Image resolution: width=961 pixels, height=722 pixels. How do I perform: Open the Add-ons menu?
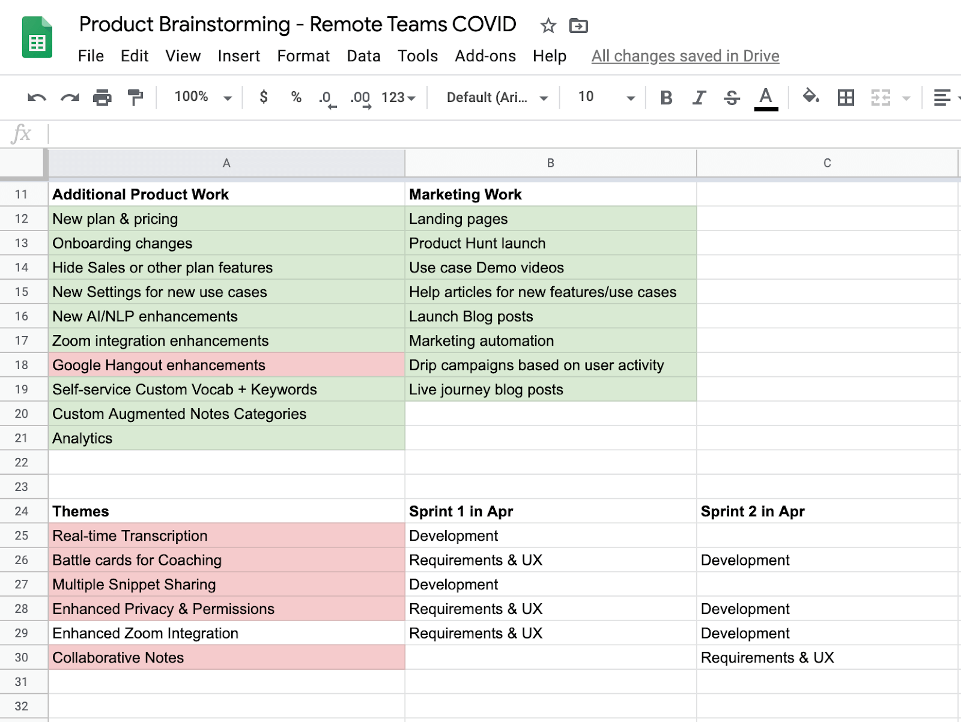(x=485, y=56)
